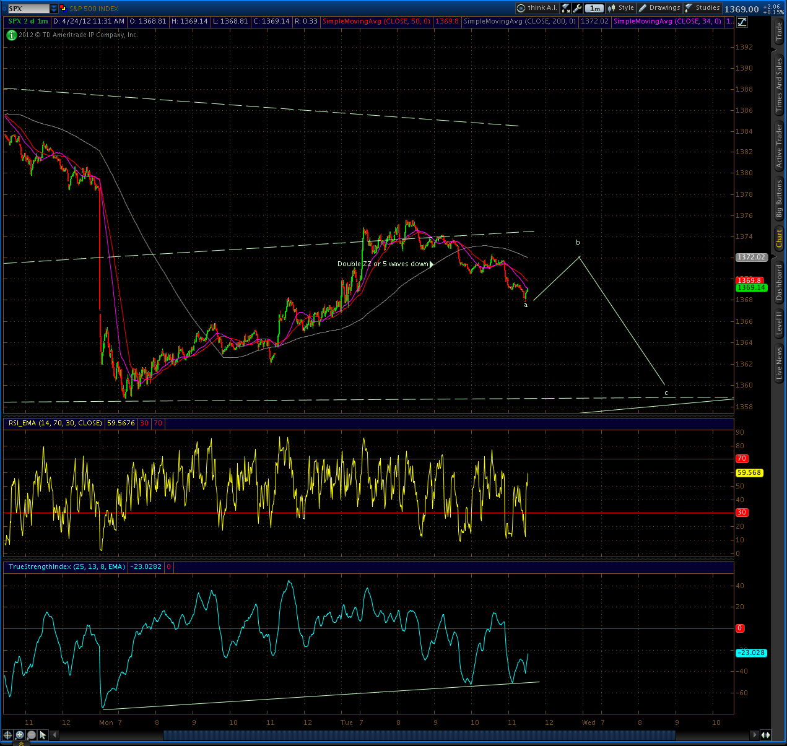This screenshot has width=787, height=746.
Task: Click the 'b' wave label on chart
Action: pos(578,243)
